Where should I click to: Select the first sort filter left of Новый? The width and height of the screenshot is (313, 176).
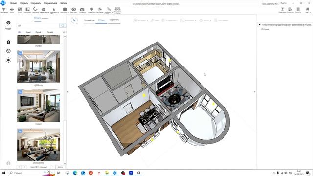pos(20,32)
